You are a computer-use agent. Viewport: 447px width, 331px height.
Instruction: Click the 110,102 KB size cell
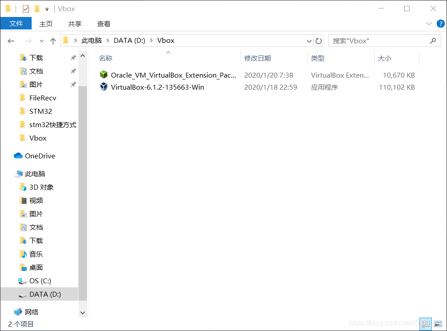point(397,87)
